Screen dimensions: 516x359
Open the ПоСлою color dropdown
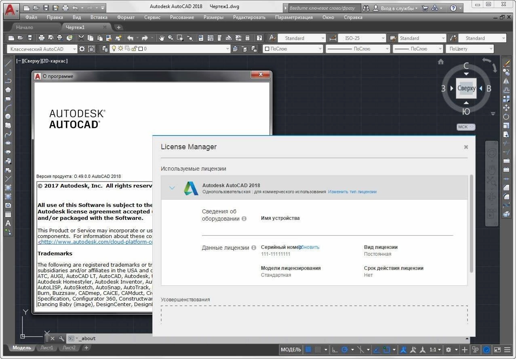tap(293, 49)
